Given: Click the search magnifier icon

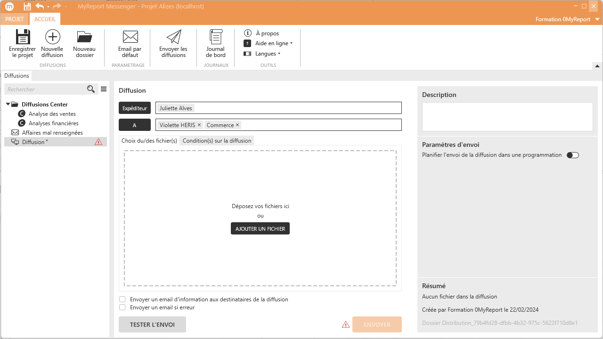Looking at the screenshot, I should (x=91, y=89).
